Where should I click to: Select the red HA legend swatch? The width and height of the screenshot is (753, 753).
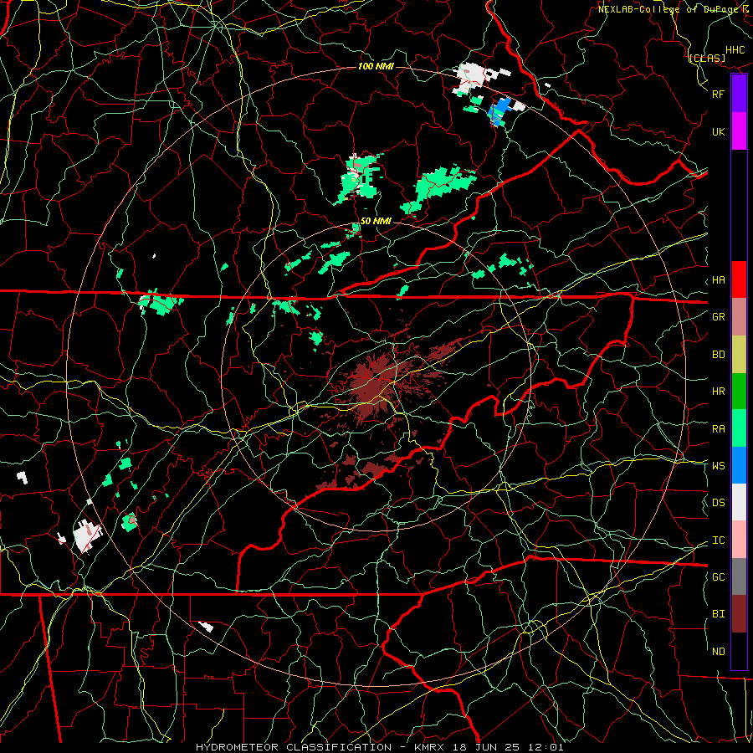tap(739, 279)
